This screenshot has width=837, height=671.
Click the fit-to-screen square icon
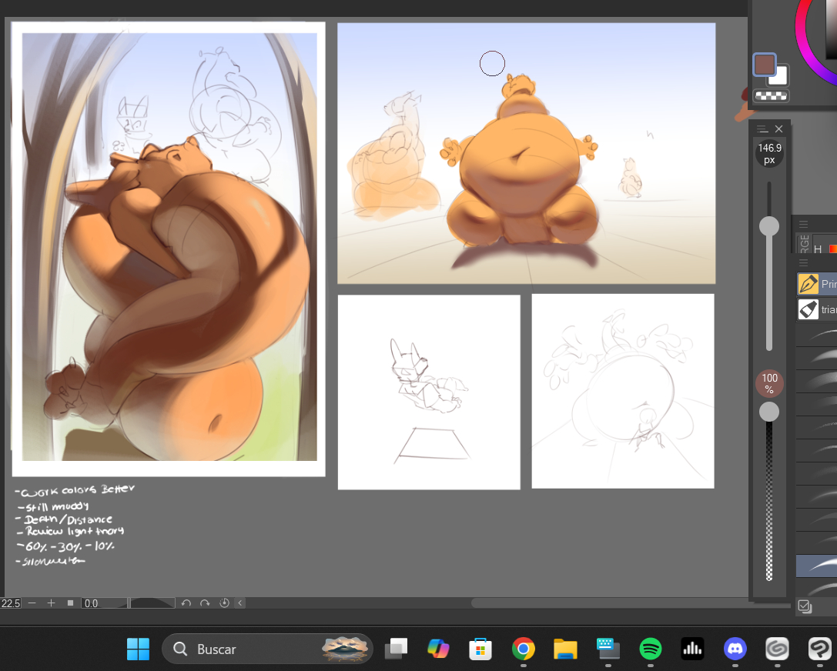coord(70,603)
